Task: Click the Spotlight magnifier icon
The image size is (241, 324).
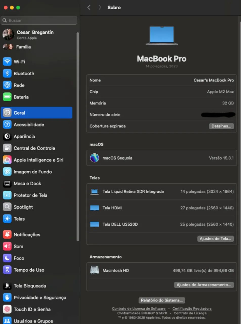Action: [7, 207]
